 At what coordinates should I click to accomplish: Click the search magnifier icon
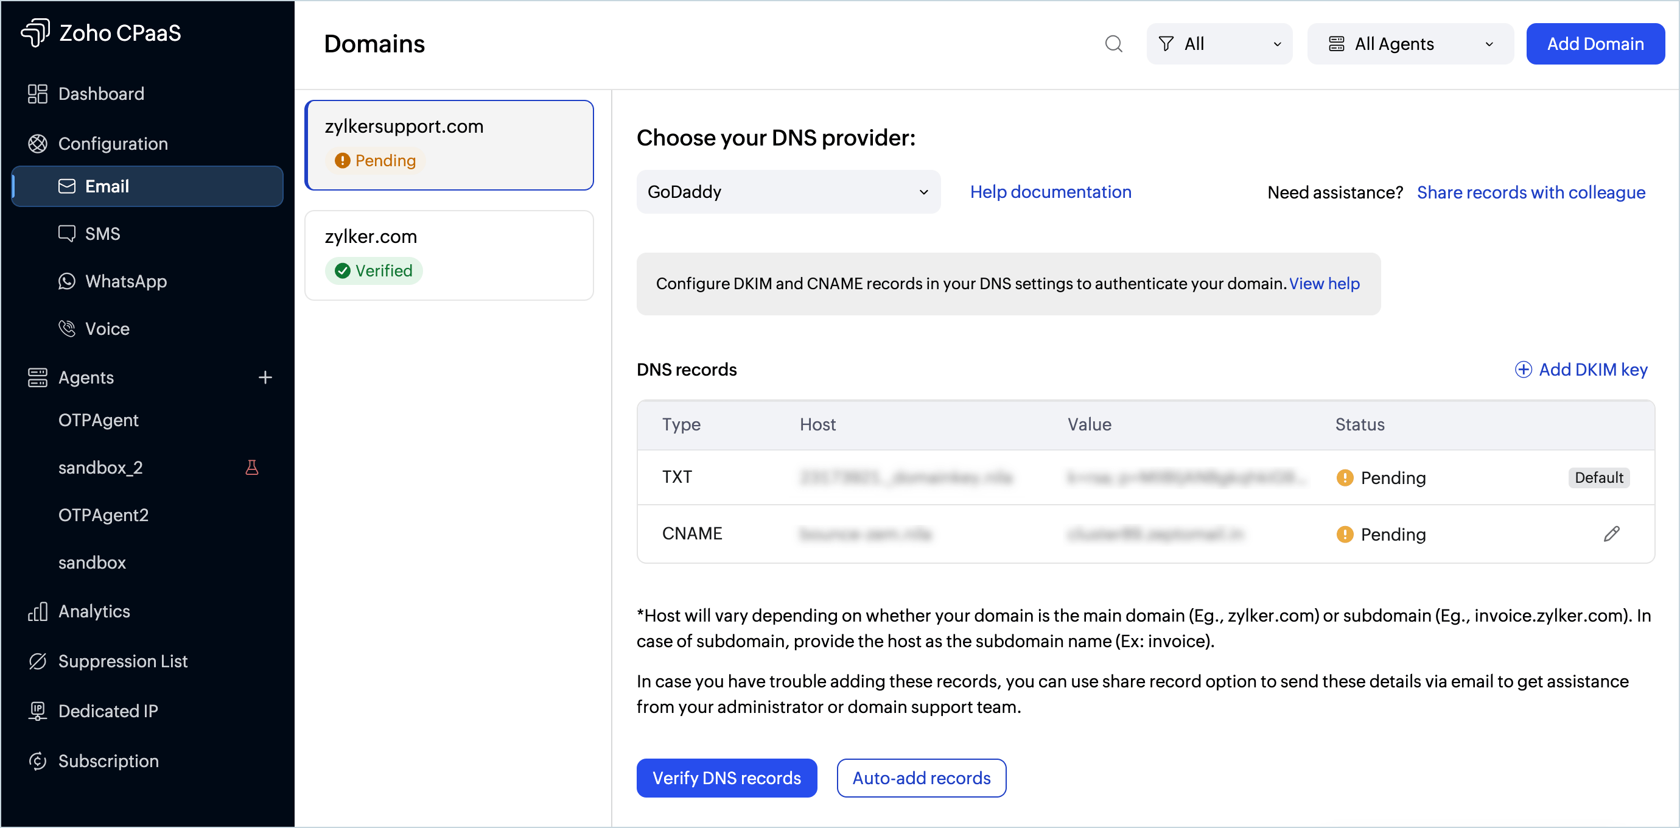(x=1113, y=44)
